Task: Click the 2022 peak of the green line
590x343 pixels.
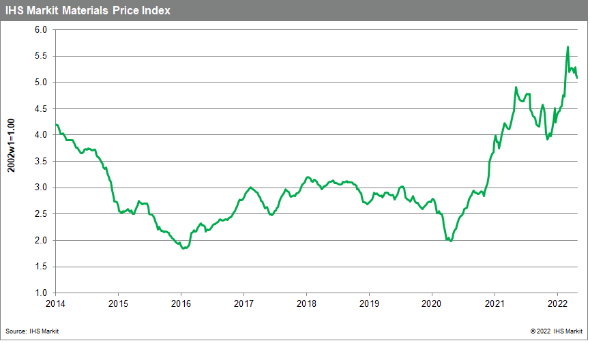Action: pyautogui.click(x=567, y=47)
